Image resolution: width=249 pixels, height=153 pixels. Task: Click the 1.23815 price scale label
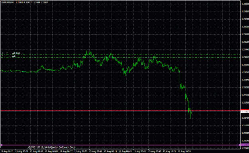[x=245, y=12]
